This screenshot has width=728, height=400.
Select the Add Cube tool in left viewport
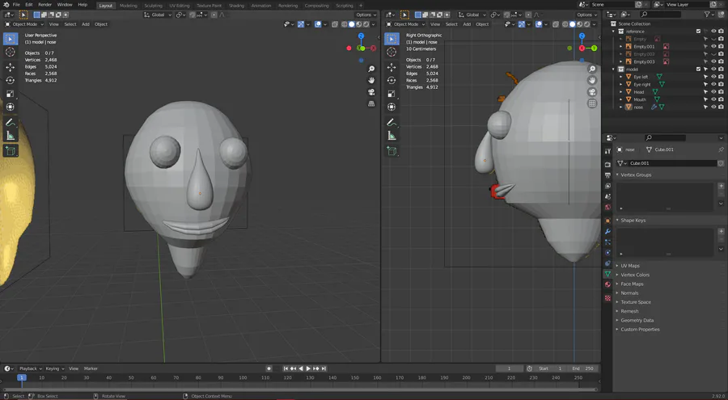(11, 150)
